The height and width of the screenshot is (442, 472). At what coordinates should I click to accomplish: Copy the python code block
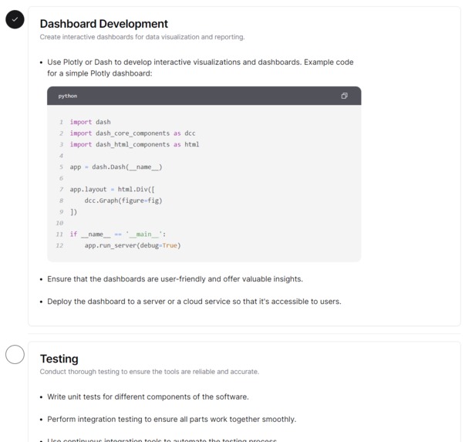(345, 96)
